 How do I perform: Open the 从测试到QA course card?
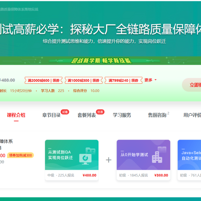(72, 160)
